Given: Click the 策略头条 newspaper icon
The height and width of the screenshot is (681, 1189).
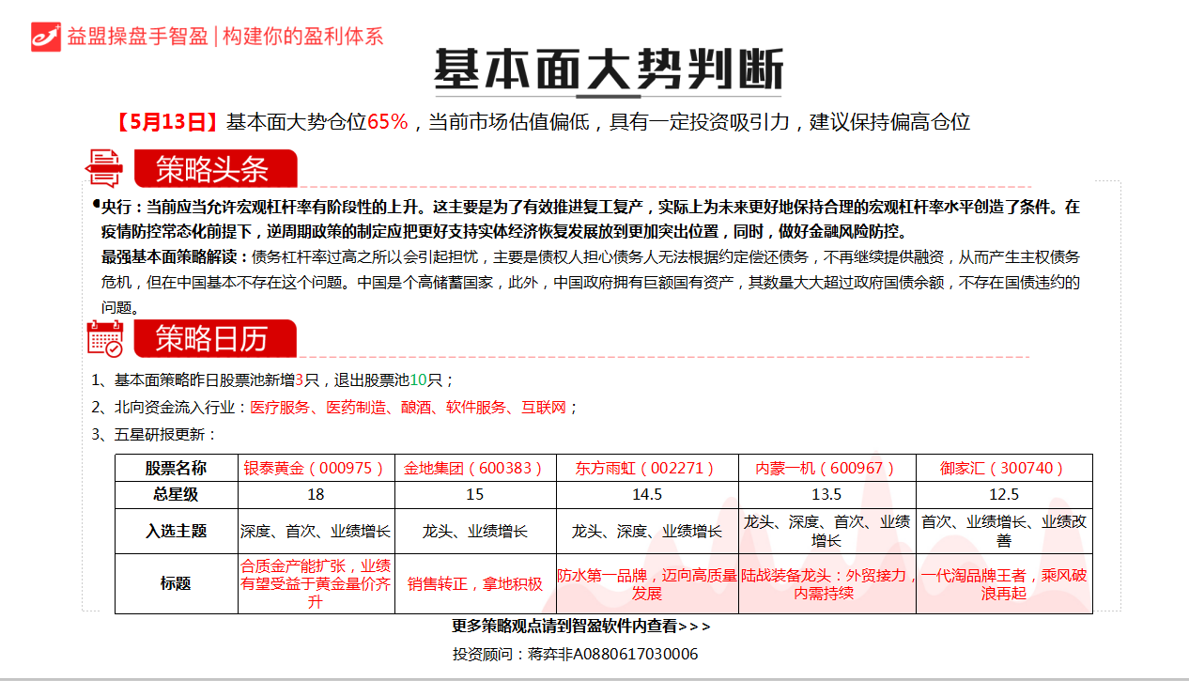Looking at the screenshot, I should click(103, 168).
